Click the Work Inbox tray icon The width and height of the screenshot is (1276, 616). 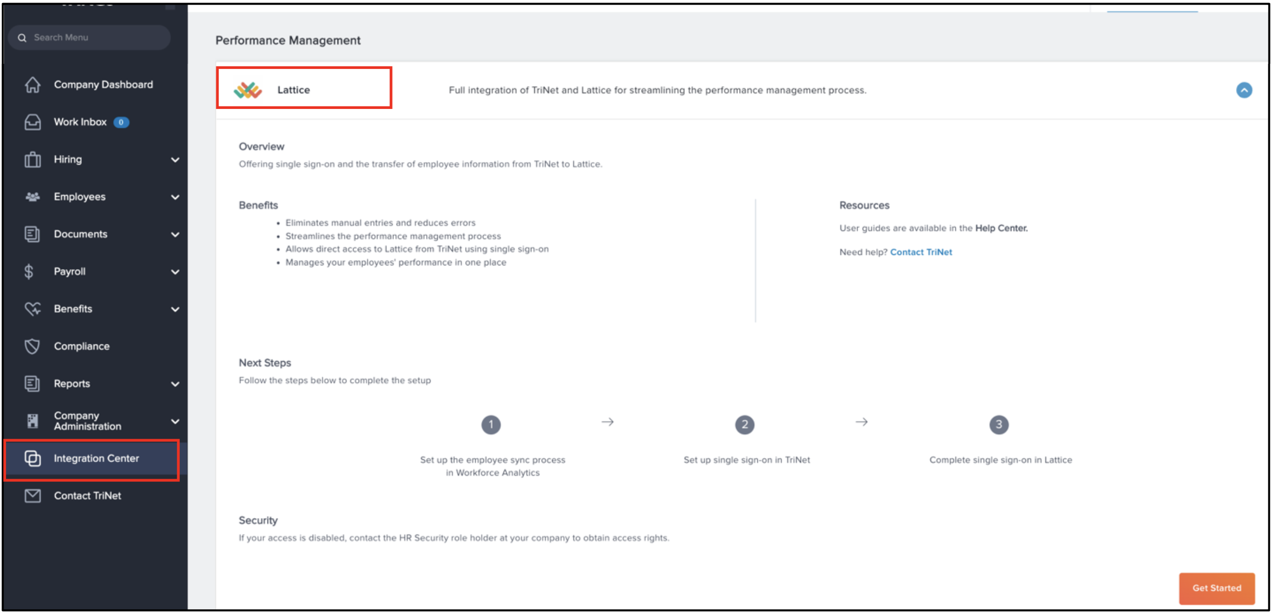coord(33,122)
